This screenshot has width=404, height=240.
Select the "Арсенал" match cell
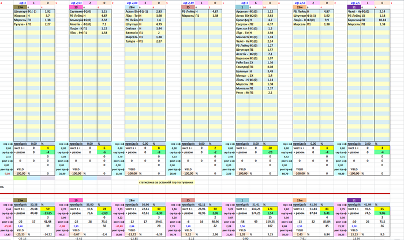[x=242, y=12]
